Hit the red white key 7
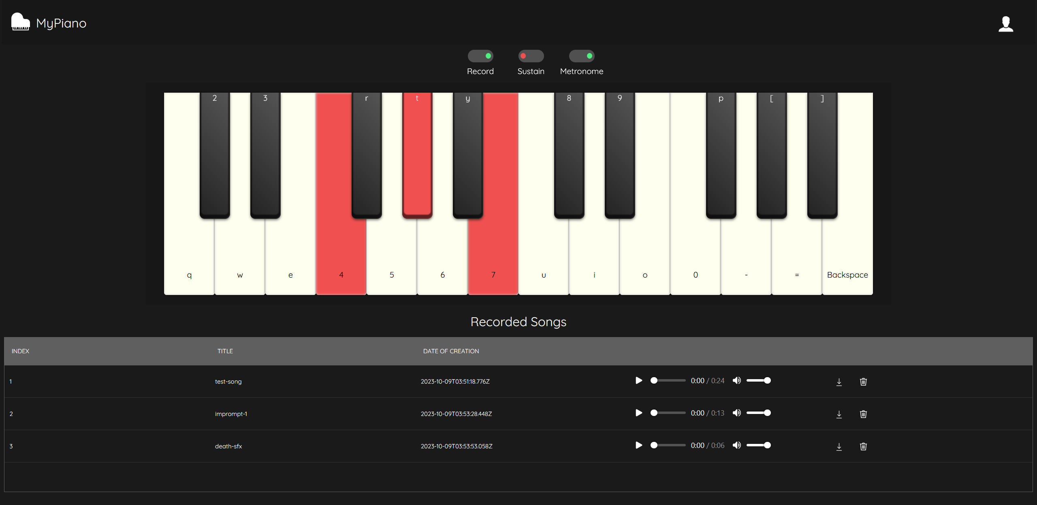 (x=493, y=255)
